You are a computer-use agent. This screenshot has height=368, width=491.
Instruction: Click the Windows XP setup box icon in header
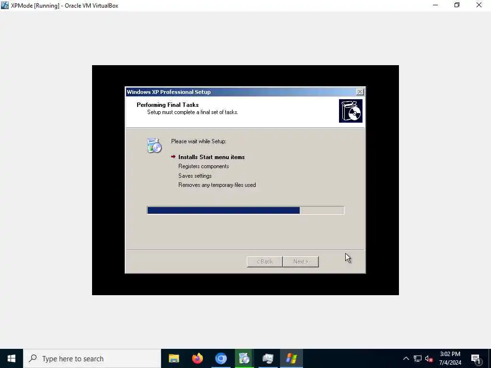[351, 111]
